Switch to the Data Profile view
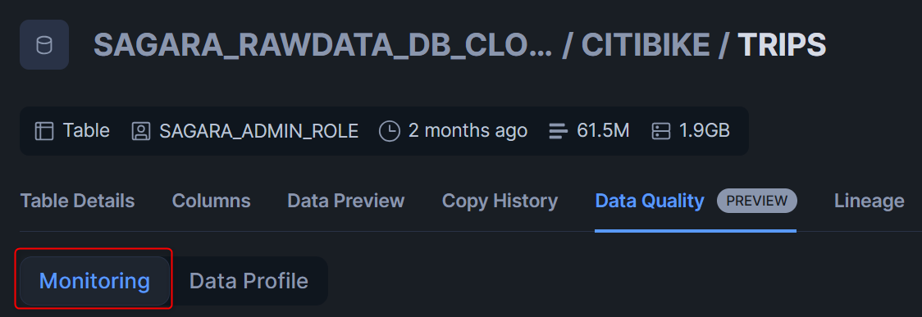This screenshot has width=922, height=317. click(x=249, y=281)
